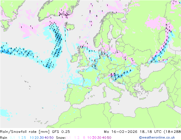Click the 'Rain' legend label

(4, 138)
